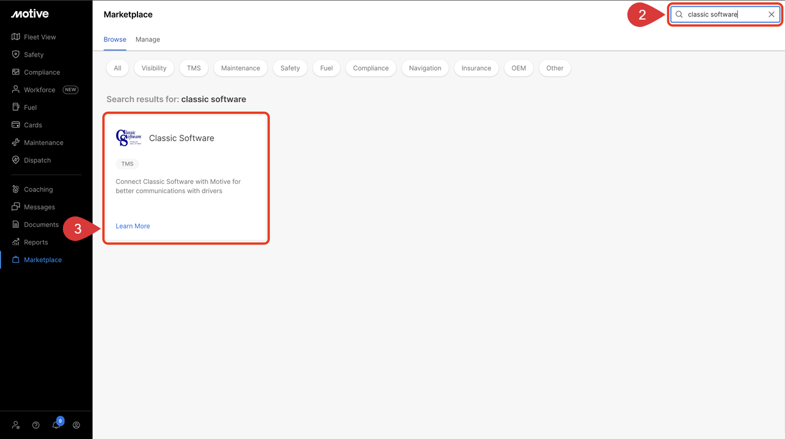Open Dispatch in sidebar menu
The width and height of the screenshot is (785, 439).
tap(37, 160)
